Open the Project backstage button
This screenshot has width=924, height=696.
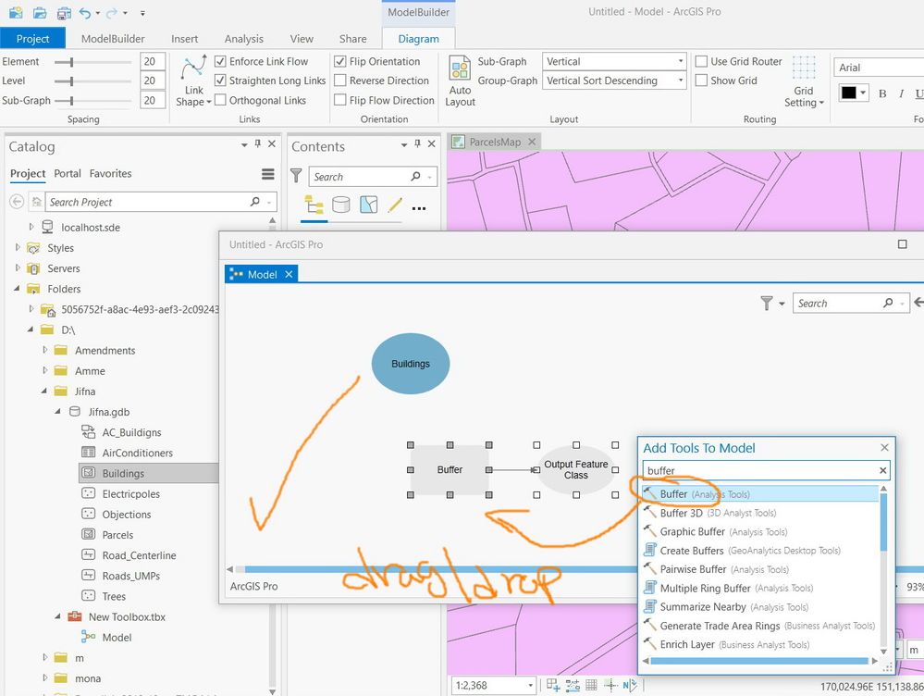(x=32, y=39)
